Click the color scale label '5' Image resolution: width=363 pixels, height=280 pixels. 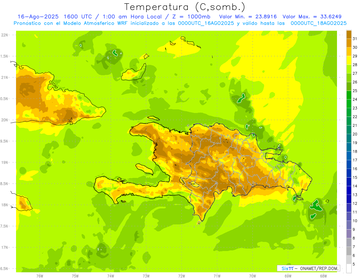[354, 264]
